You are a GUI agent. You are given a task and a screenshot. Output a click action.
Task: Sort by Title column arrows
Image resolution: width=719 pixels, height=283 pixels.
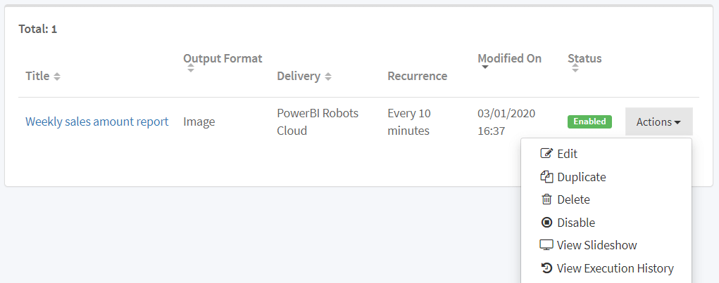57,76
